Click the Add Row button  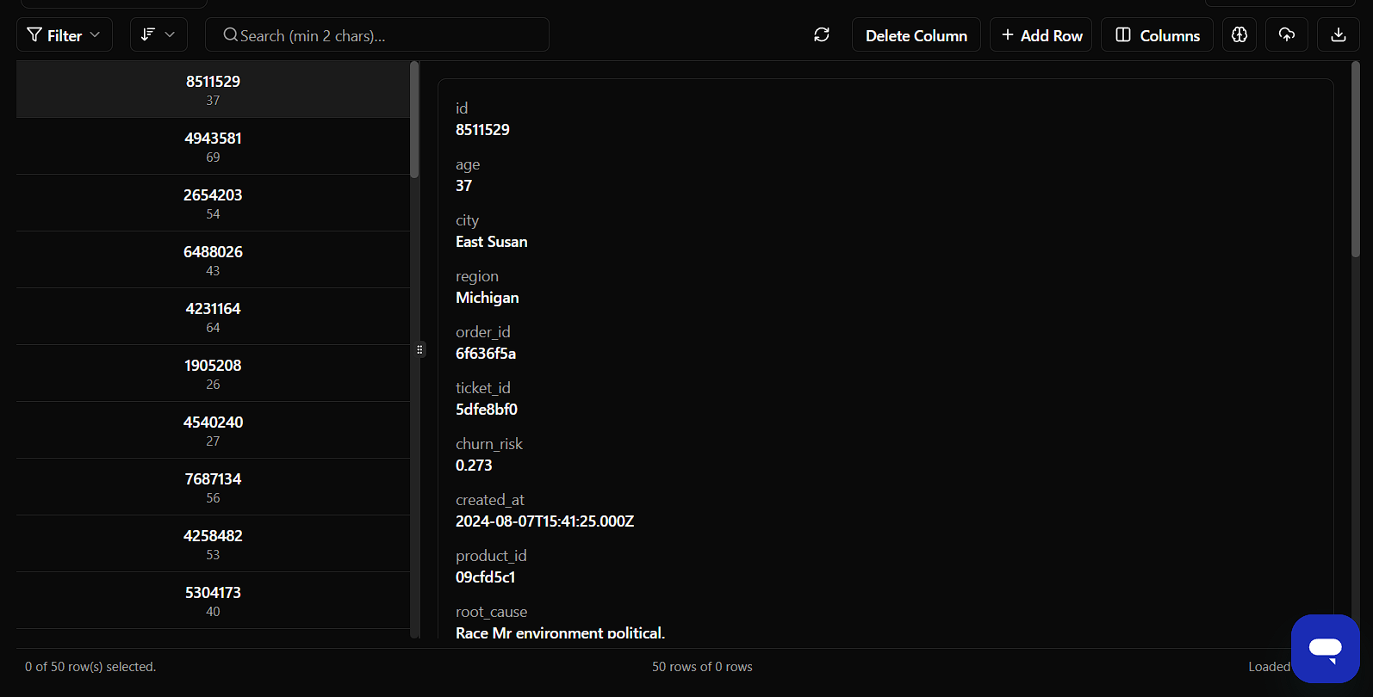click(x=1041, y=34)
